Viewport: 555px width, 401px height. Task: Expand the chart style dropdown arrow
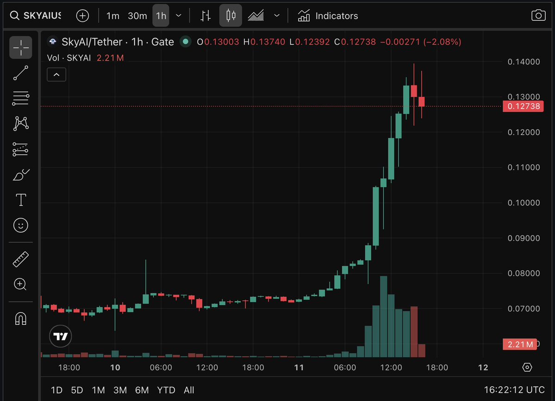coord(277,16)
